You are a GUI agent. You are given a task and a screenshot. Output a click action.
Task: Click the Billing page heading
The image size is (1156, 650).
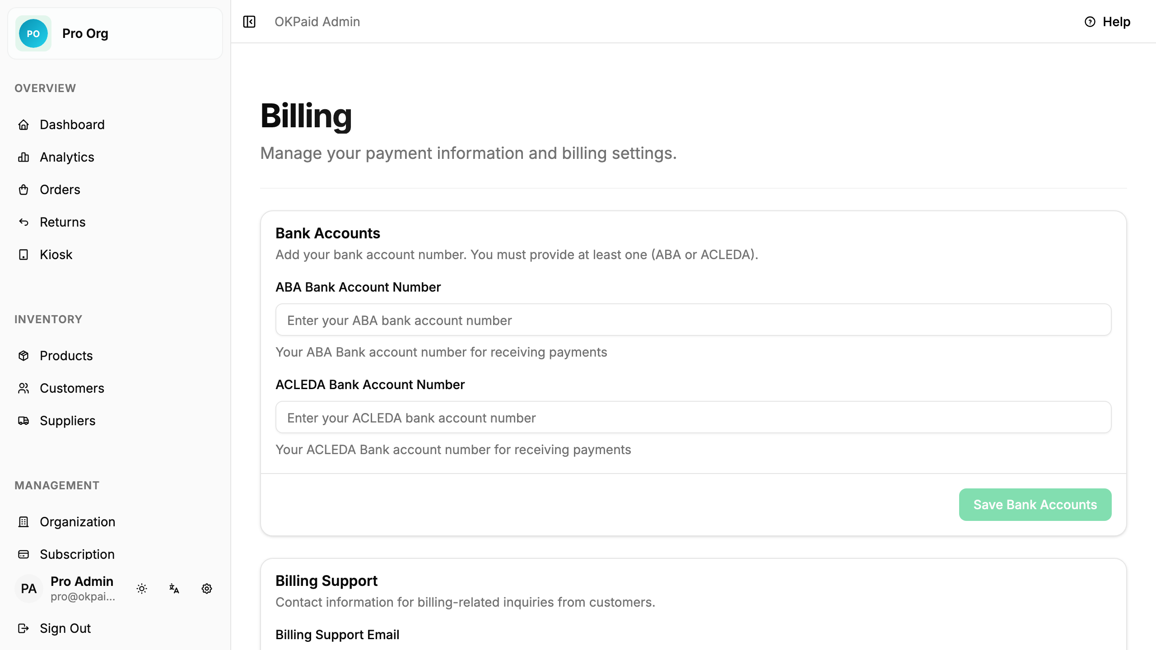click(x=306, y=116)
